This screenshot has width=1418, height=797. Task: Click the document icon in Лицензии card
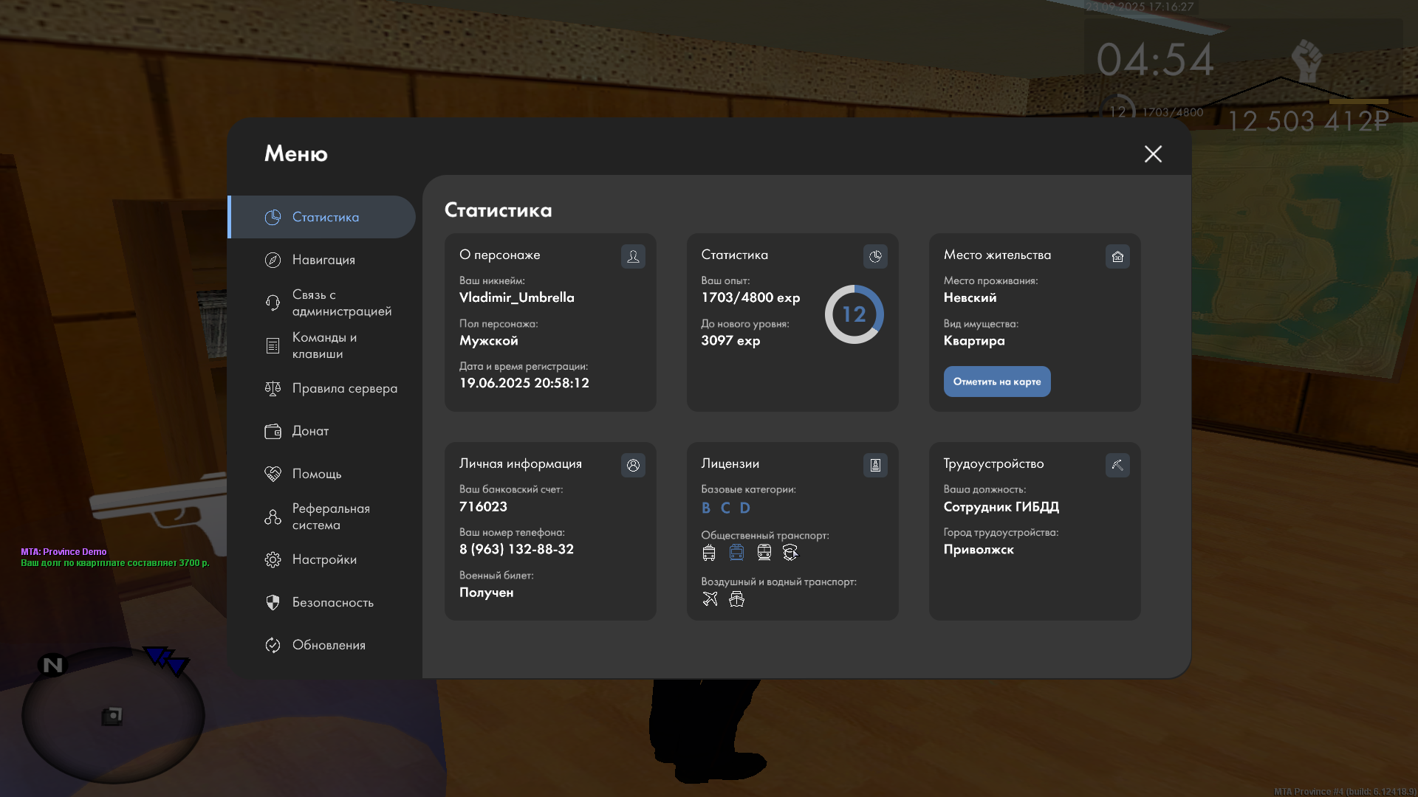(x=875, y=465)
